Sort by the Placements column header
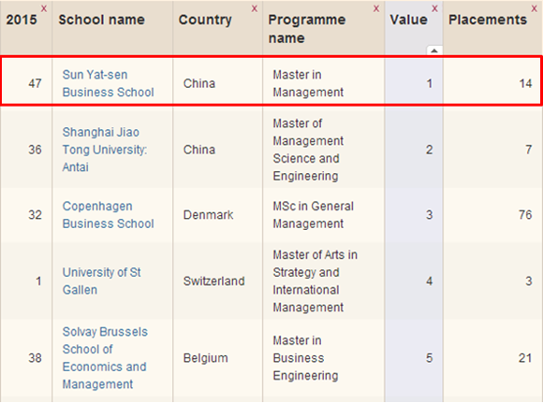This screenshot has height=403, width=543. pyautogui.click(x=488, y=20)
